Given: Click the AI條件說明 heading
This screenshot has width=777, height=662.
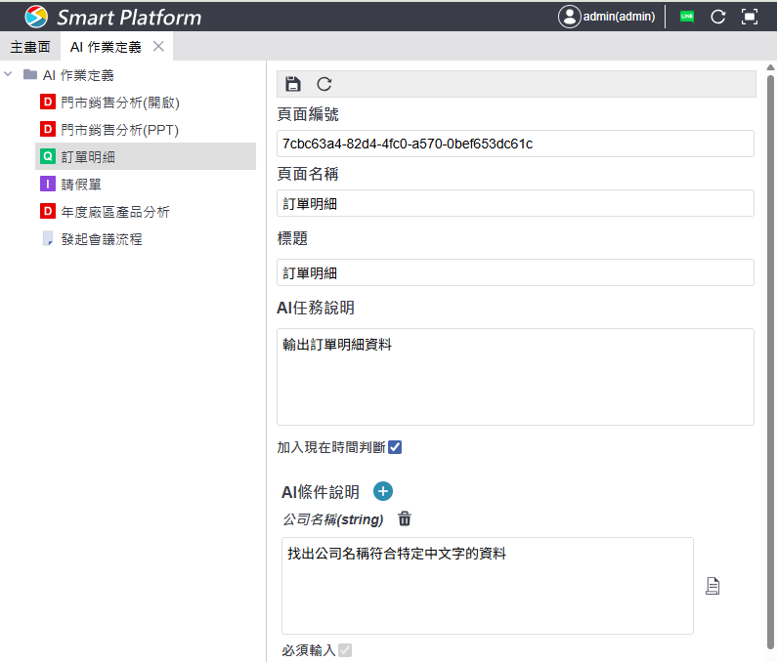Looking at the screenshot, I should 321,492.
